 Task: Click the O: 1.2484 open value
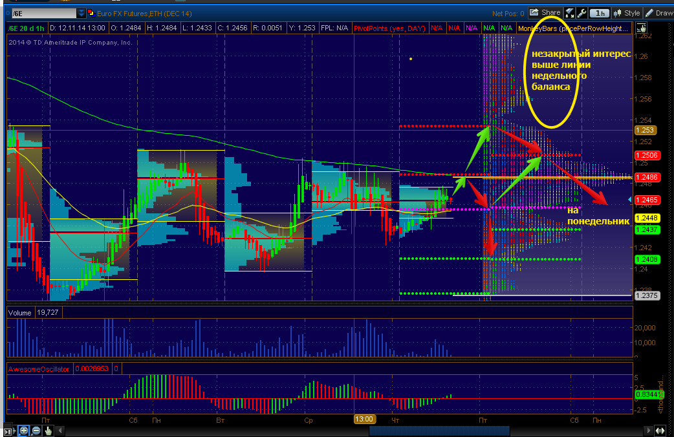point(126,28)
